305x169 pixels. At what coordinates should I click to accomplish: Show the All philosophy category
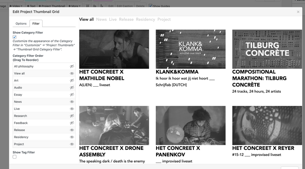click(72, 66)
